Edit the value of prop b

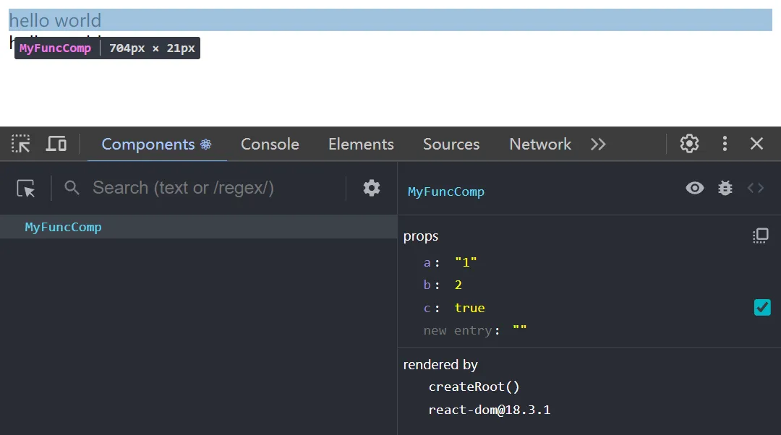pyautogui.click(x=458, y=285)
